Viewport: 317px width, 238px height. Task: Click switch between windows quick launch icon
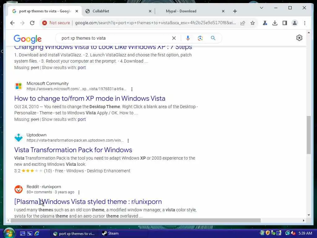point(30,234)
